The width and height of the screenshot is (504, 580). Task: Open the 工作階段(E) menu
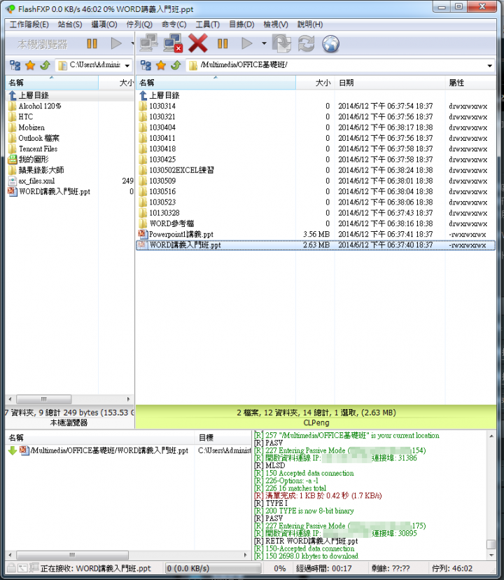(x=29, y=25)
